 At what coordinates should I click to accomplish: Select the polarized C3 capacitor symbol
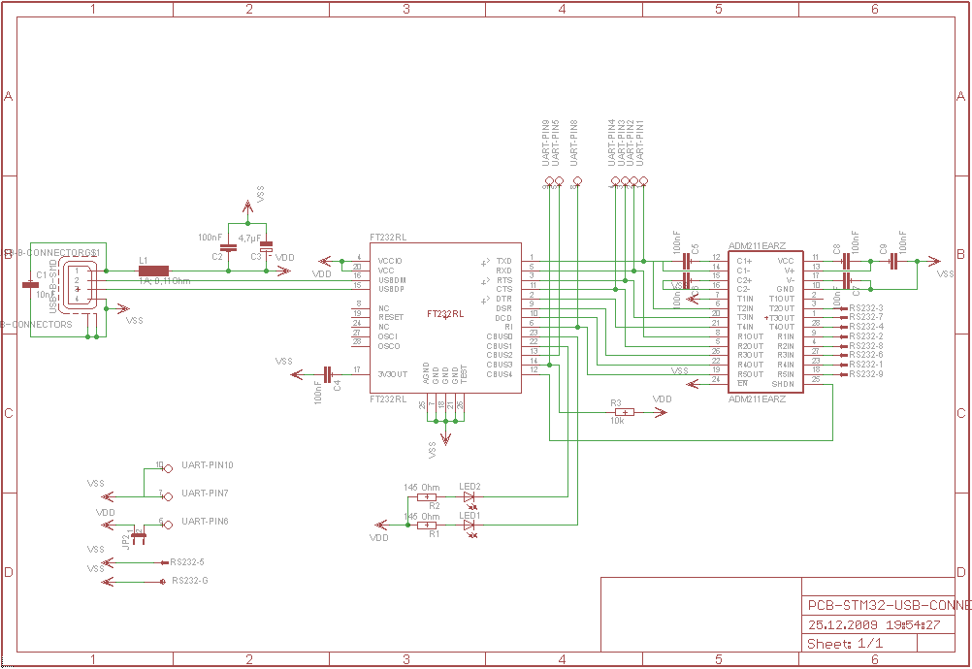tap(266, 247)
